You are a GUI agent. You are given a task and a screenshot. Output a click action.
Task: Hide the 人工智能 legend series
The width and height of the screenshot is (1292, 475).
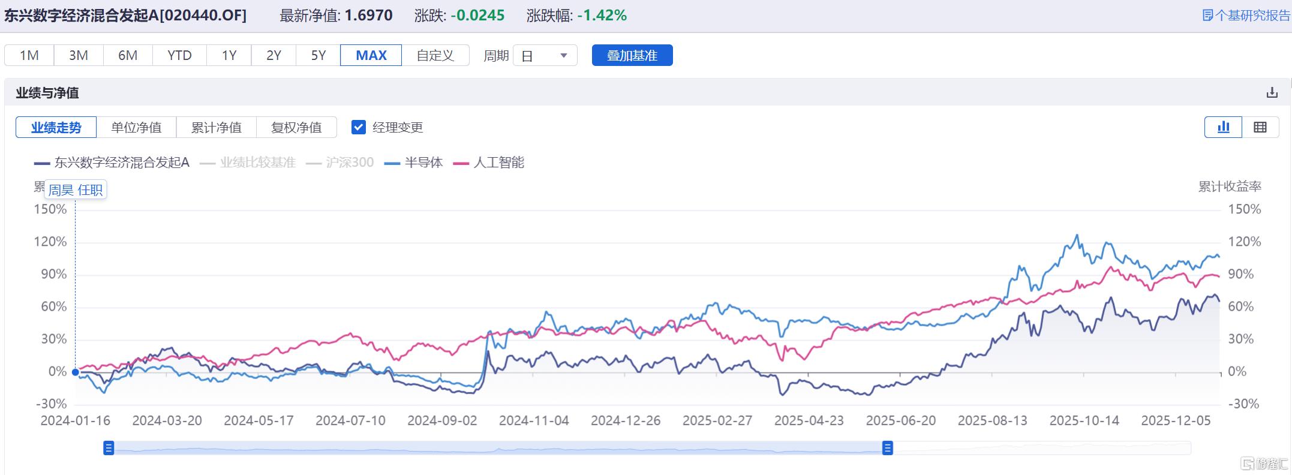point(489,163)
